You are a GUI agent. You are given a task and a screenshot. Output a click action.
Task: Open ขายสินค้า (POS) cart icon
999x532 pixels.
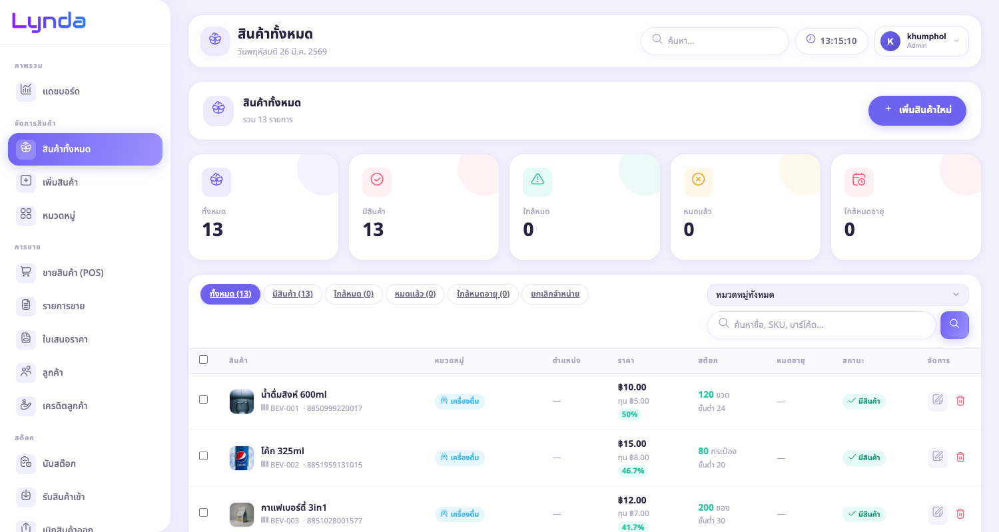pos(26,273)
